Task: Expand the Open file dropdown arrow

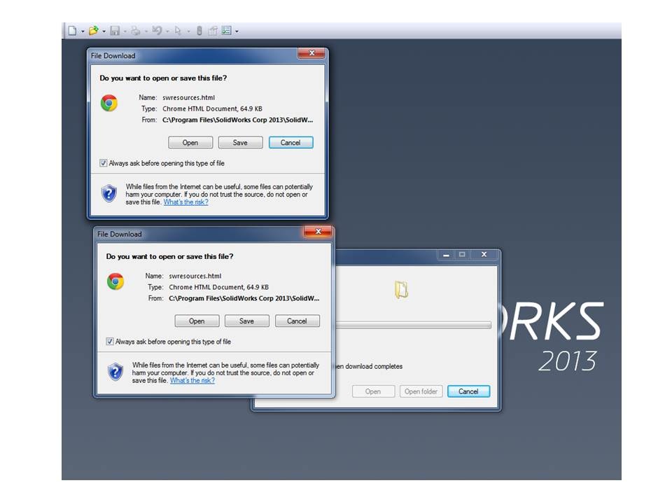Action: 104,31
